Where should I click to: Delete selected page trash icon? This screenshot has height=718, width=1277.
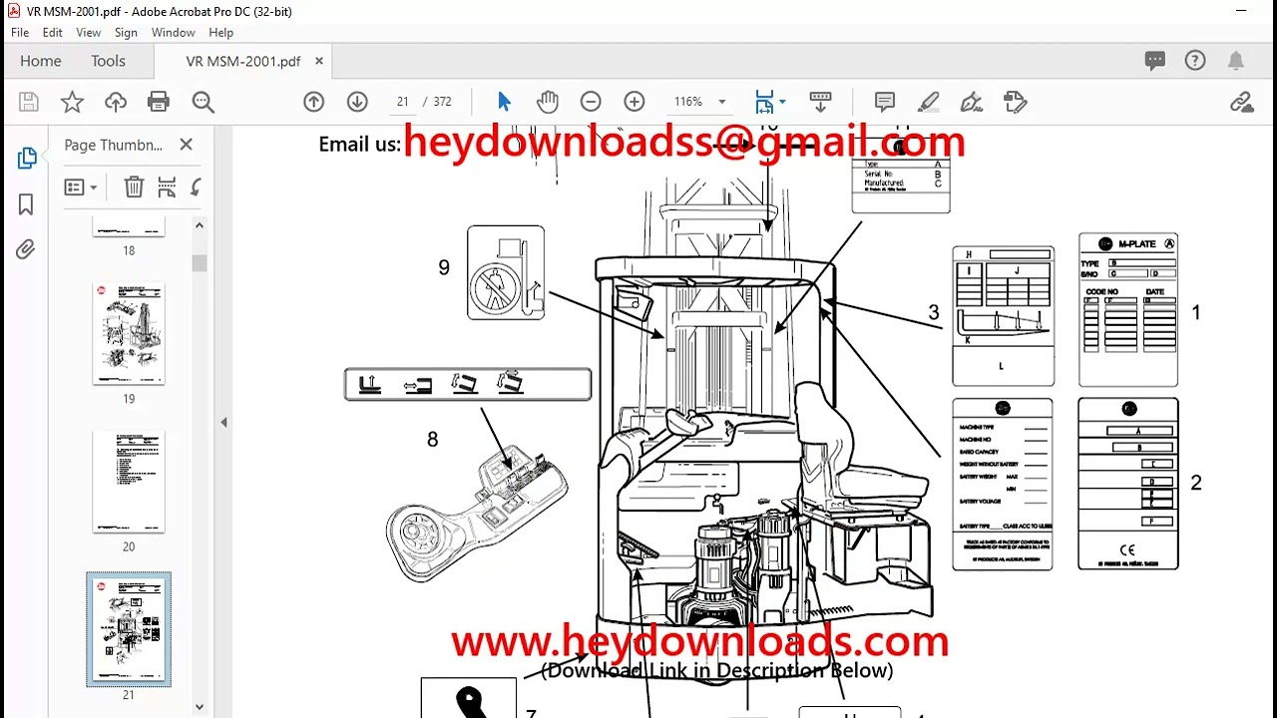click(134, 186)
